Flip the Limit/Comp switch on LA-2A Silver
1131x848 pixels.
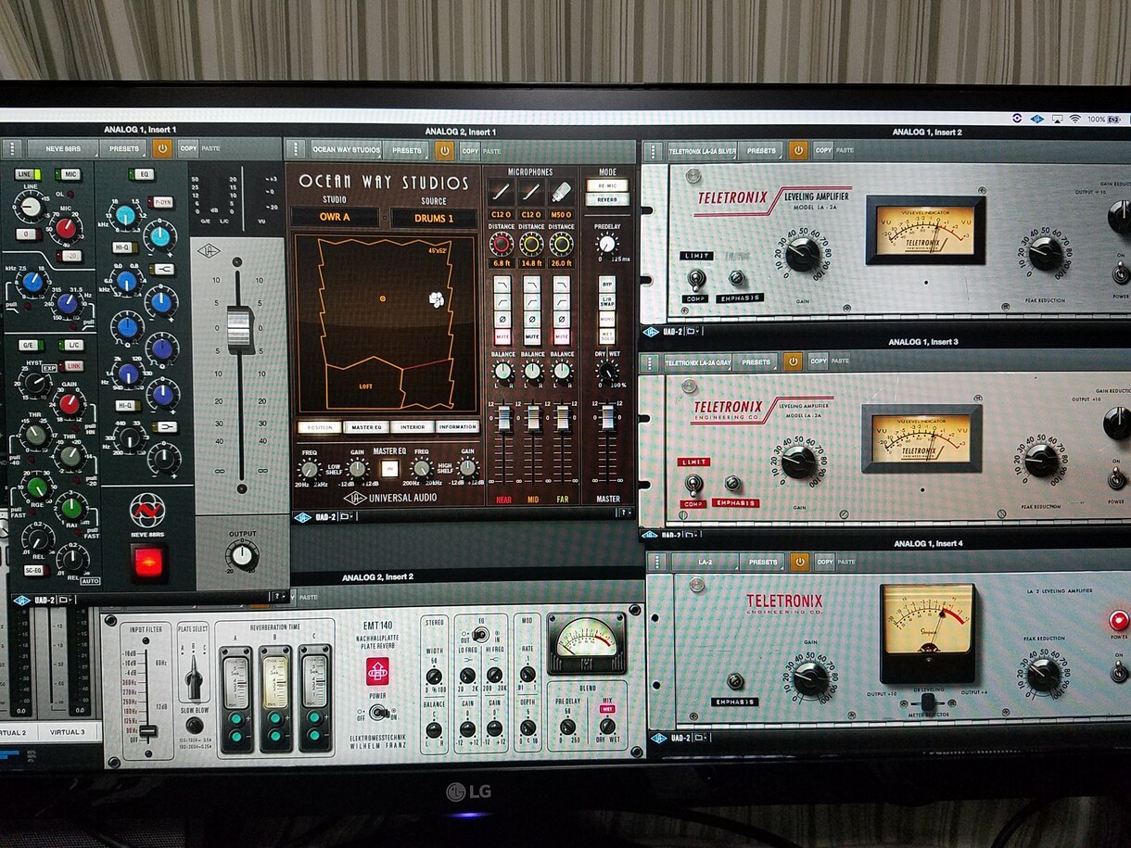695,278
